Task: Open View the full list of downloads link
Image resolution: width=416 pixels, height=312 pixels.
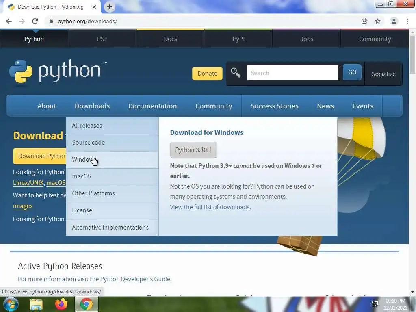Action: (210, 207)
